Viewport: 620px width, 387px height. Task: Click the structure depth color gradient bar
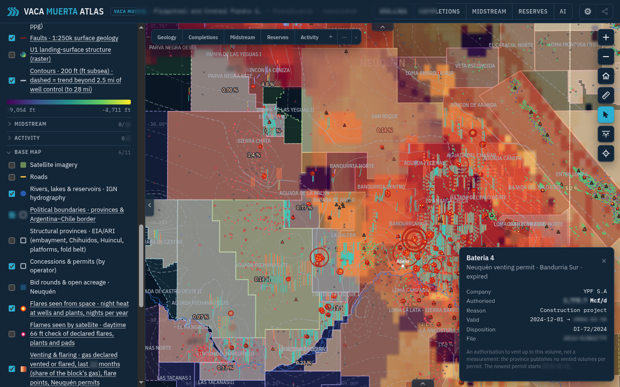pos(69,102)
